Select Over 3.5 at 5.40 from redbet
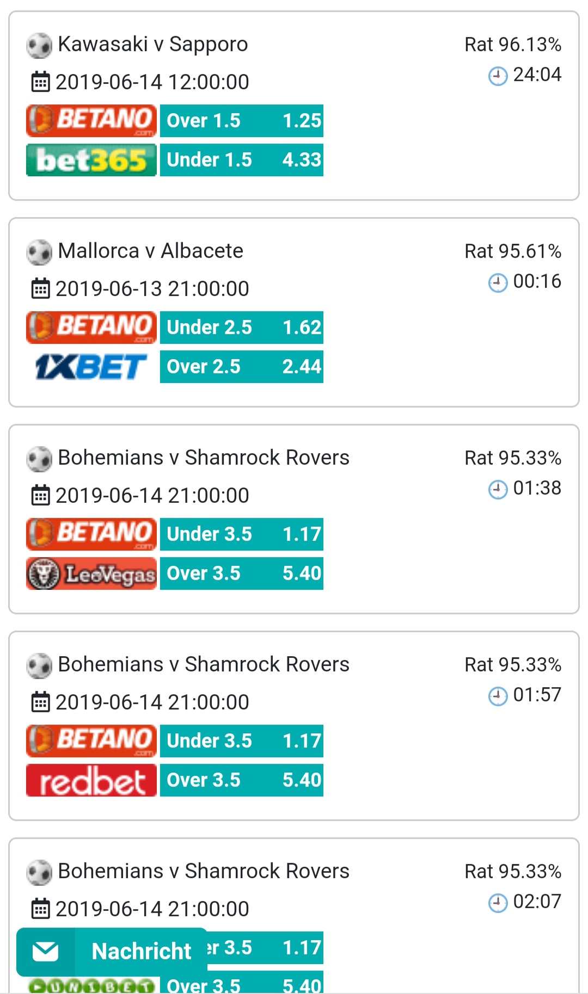This screenshot has height=994, width=588. click(x=242, y=780)
